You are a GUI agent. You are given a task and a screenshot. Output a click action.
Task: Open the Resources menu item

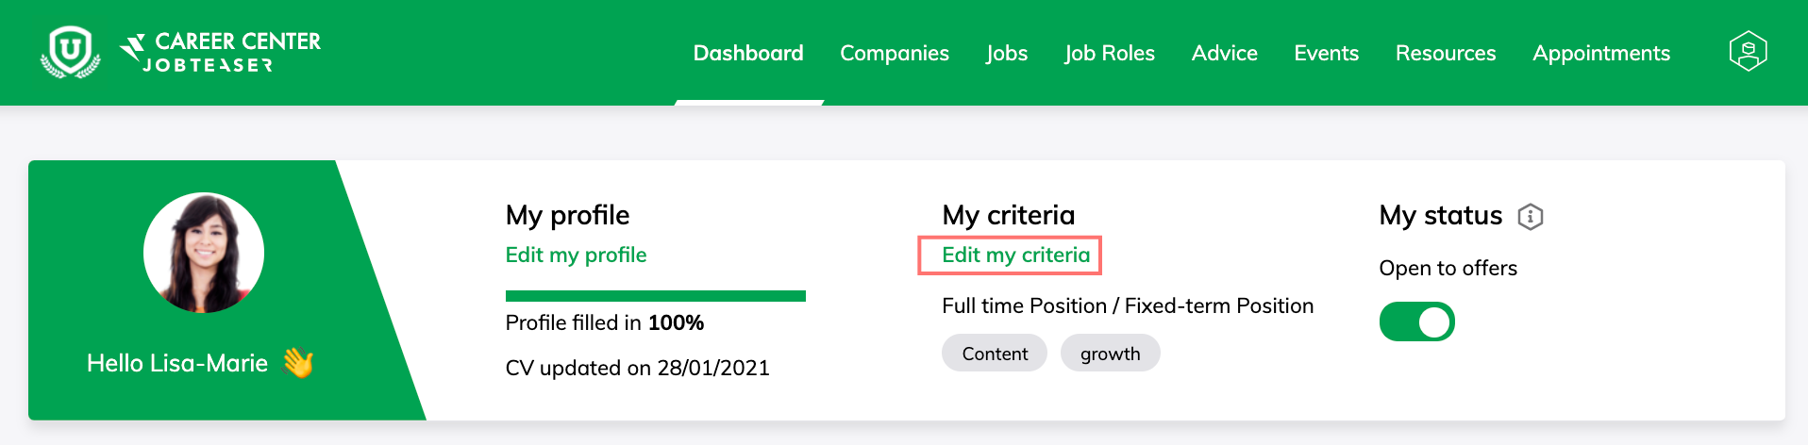pyautogui.click(x=1446, y=53)
